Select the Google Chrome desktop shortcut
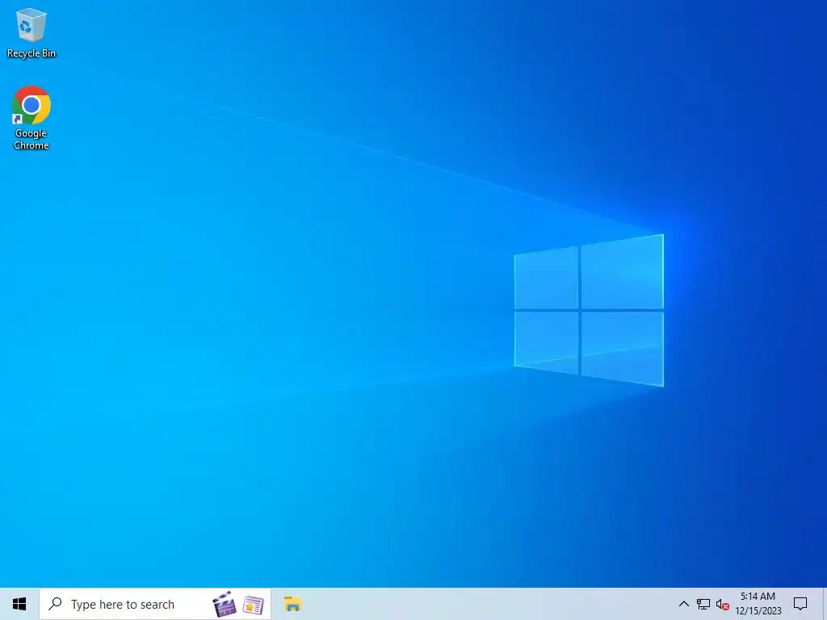This screenshot has height=620, width=827. click(x=31, y=118)
